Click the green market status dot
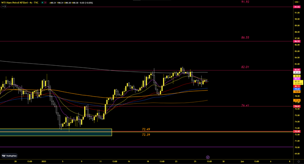Image resolution: width=304 pixels, height=164 pixels. [x=42, y=3]
